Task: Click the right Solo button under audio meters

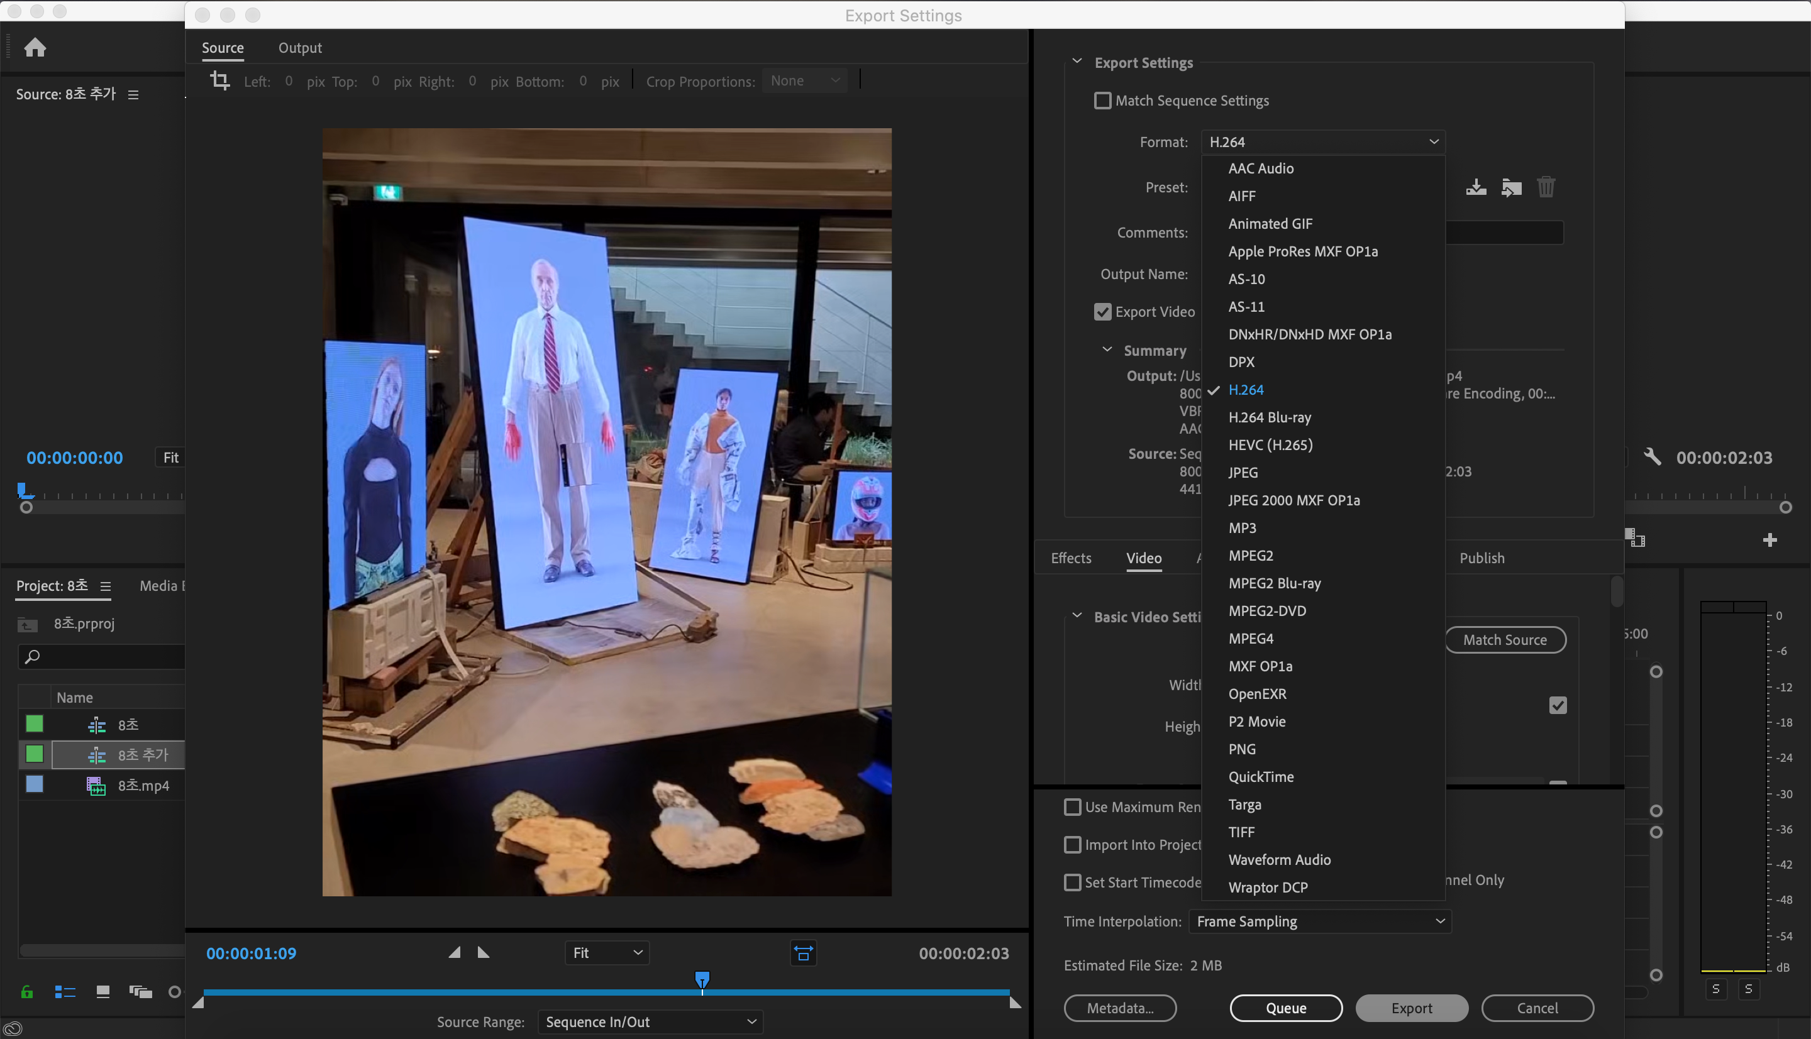Action: 1748,989
